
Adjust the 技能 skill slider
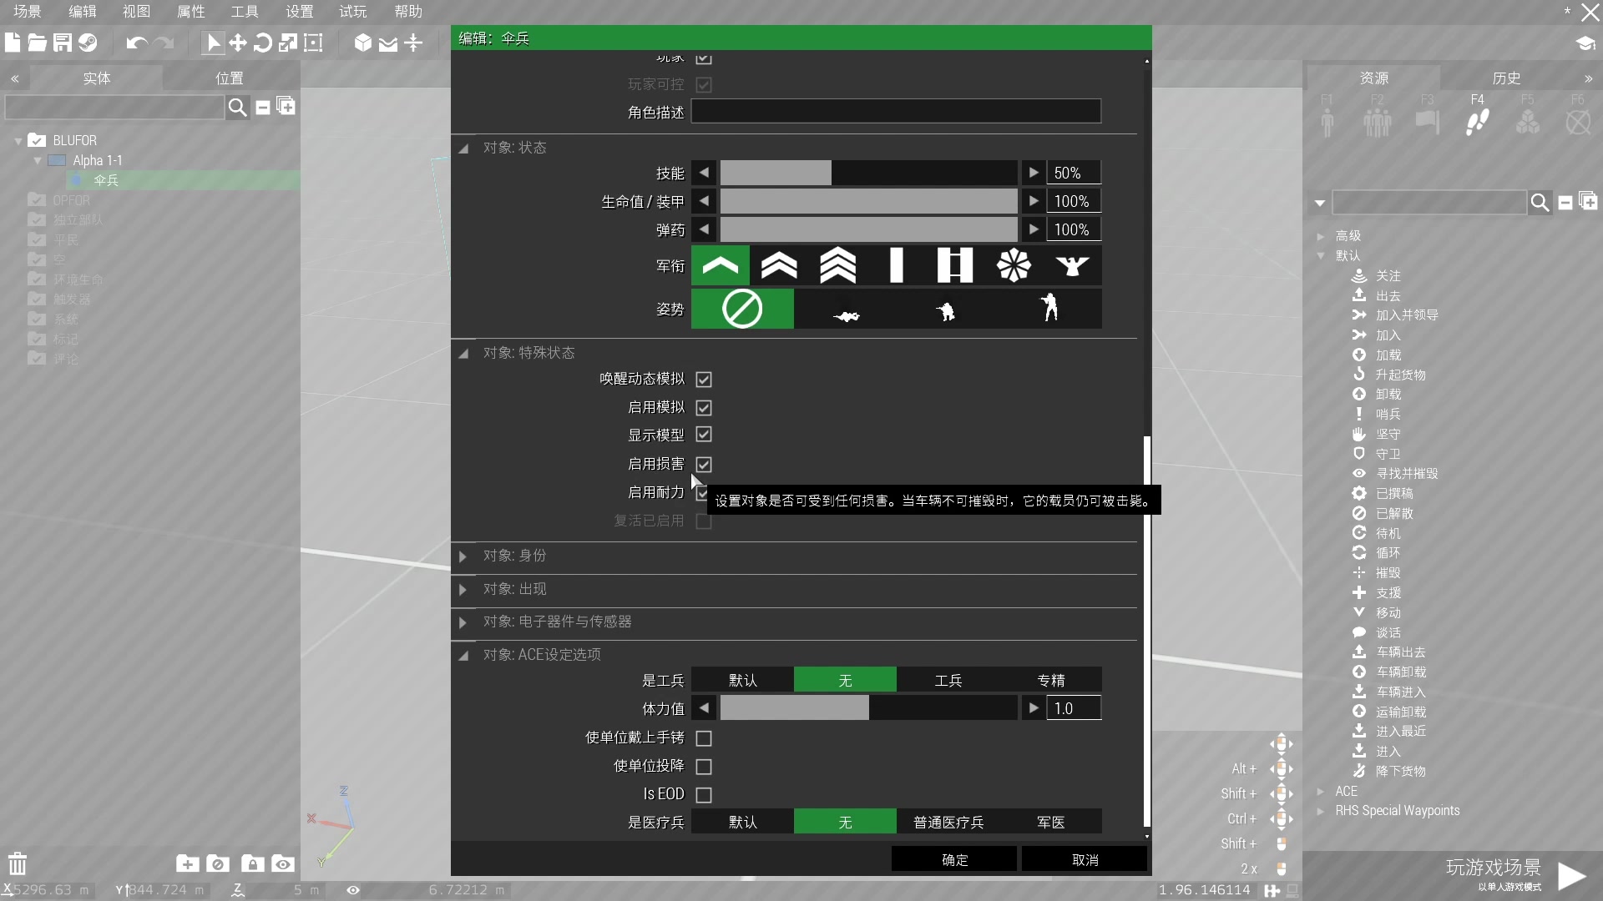(x=868, y=172)
